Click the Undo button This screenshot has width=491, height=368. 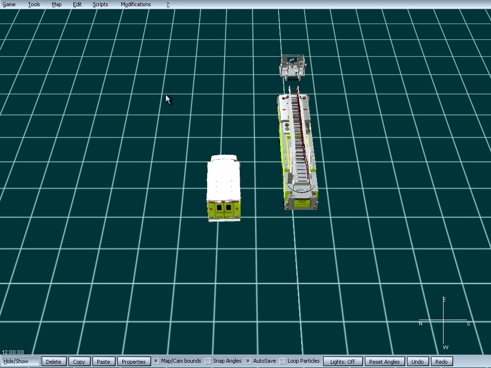tap(418, 361)
